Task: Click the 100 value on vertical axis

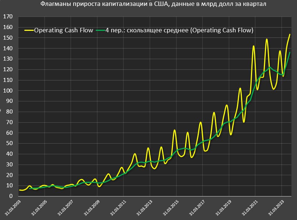Action: click(8, 91)
